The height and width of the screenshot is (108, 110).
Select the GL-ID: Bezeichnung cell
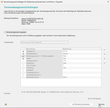coord(82,51)
